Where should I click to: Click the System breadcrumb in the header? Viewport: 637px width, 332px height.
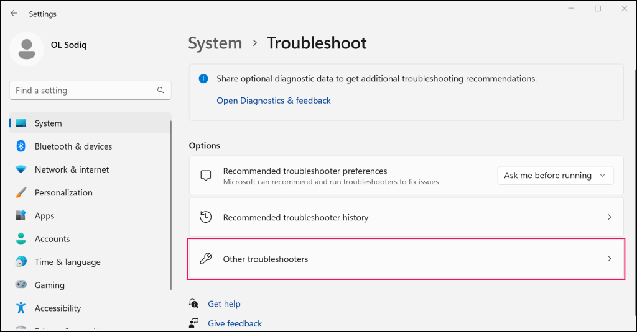pos(215,43)
